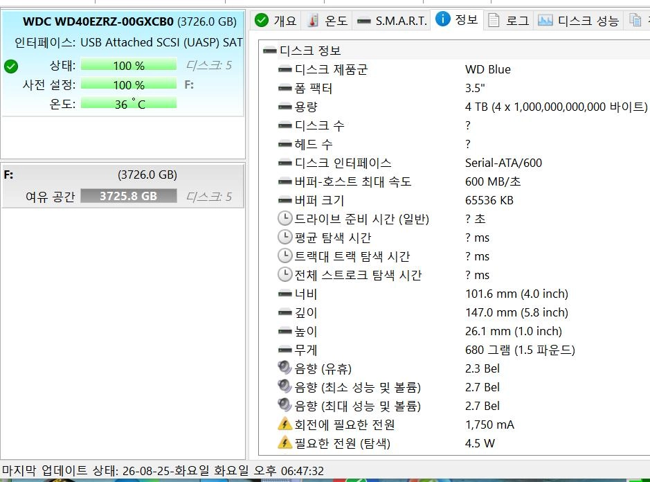Click the chart icon on 디스크 성능 tab

(x=545, y=20)
